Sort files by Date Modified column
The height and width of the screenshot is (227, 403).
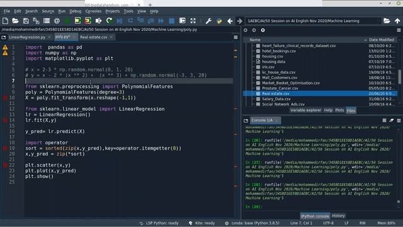pos(382,40)
